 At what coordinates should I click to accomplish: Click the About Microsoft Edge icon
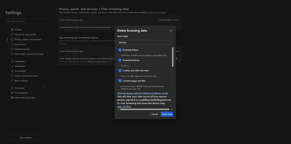pos(12,98)
